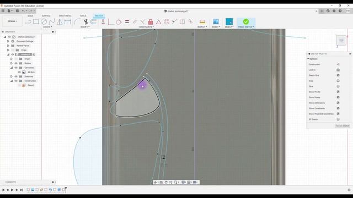The image size is (353, 198).
Task: Apply the Parallel constraint
Action: tap(135, 22)
